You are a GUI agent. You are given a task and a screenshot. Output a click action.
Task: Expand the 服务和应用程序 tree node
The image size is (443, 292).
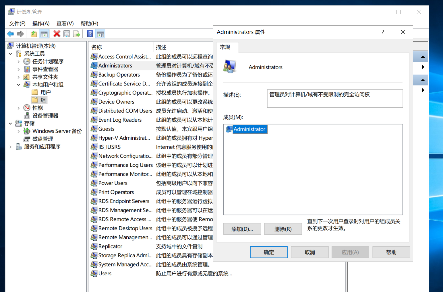click(x=10, y=147)
